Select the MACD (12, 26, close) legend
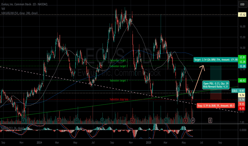248x146 pixels. [13, 128]
